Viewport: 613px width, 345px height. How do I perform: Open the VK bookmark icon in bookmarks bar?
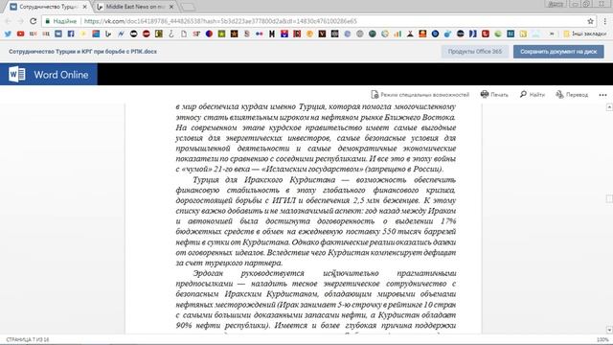[58, 34]
